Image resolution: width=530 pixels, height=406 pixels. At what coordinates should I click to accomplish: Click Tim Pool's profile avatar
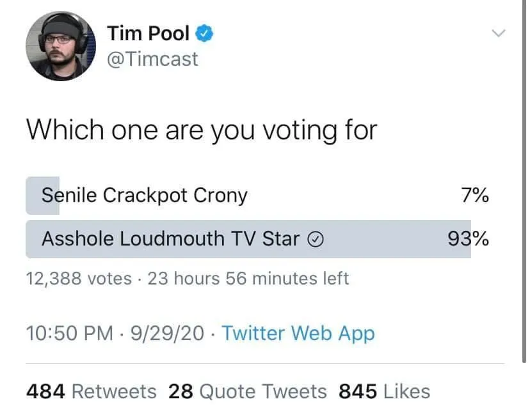56,45
